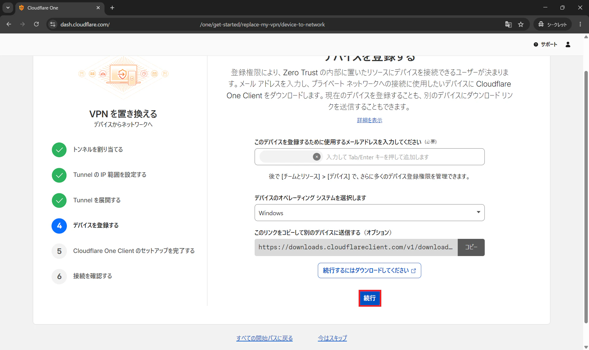Click the VPN を置き換える heading

click(x=123, y=114)
